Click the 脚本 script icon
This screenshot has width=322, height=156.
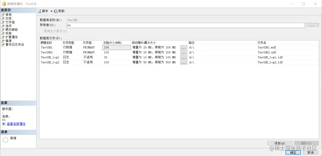tap(40, 11)
